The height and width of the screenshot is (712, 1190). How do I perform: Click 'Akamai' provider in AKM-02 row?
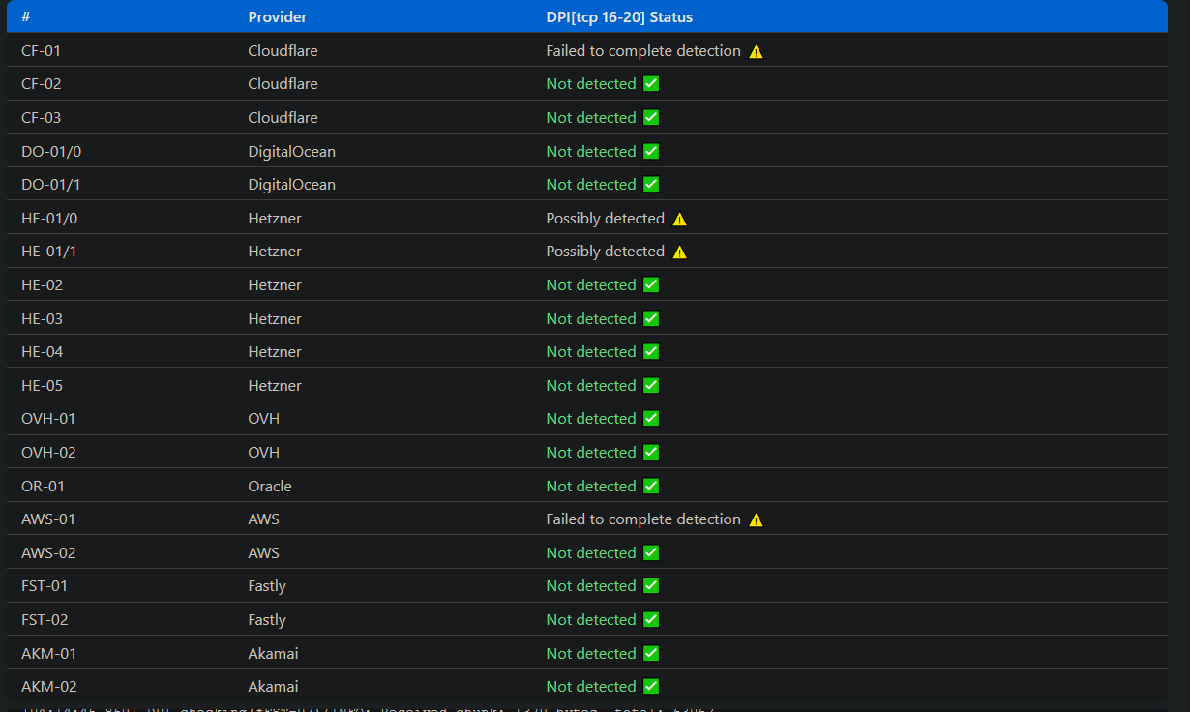pos(273,687)
